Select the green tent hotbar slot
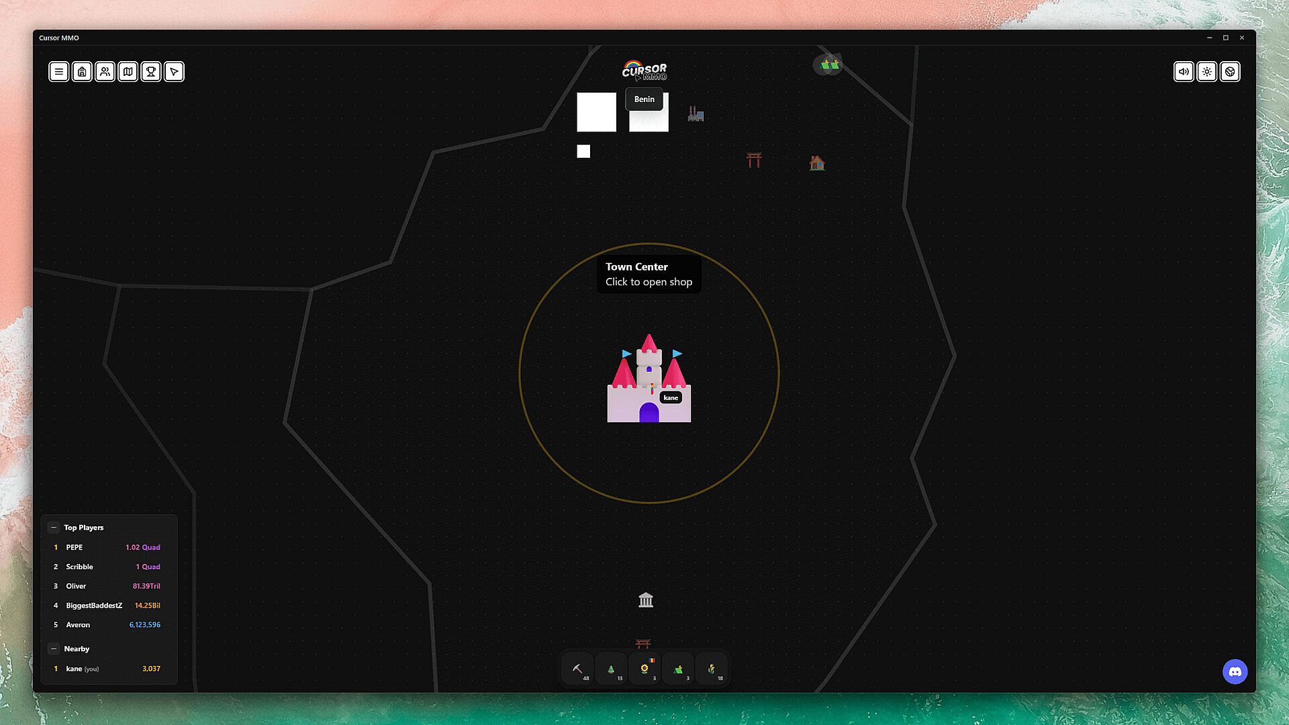This screenshot has height=725, width=1289. click(x=678, y=669)
